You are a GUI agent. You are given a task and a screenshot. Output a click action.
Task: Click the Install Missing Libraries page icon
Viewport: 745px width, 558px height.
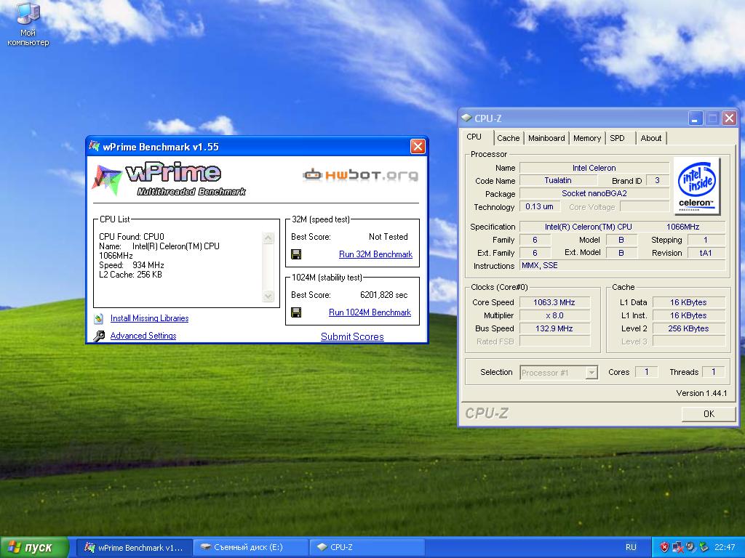pos(99,318)
